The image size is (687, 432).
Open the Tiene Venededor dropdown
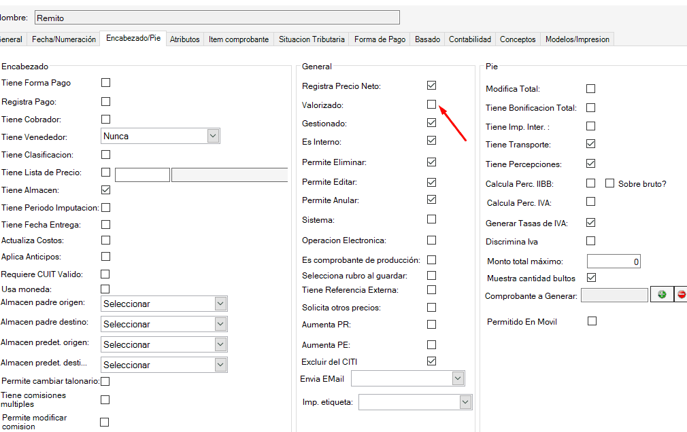(x=213, y=136)
